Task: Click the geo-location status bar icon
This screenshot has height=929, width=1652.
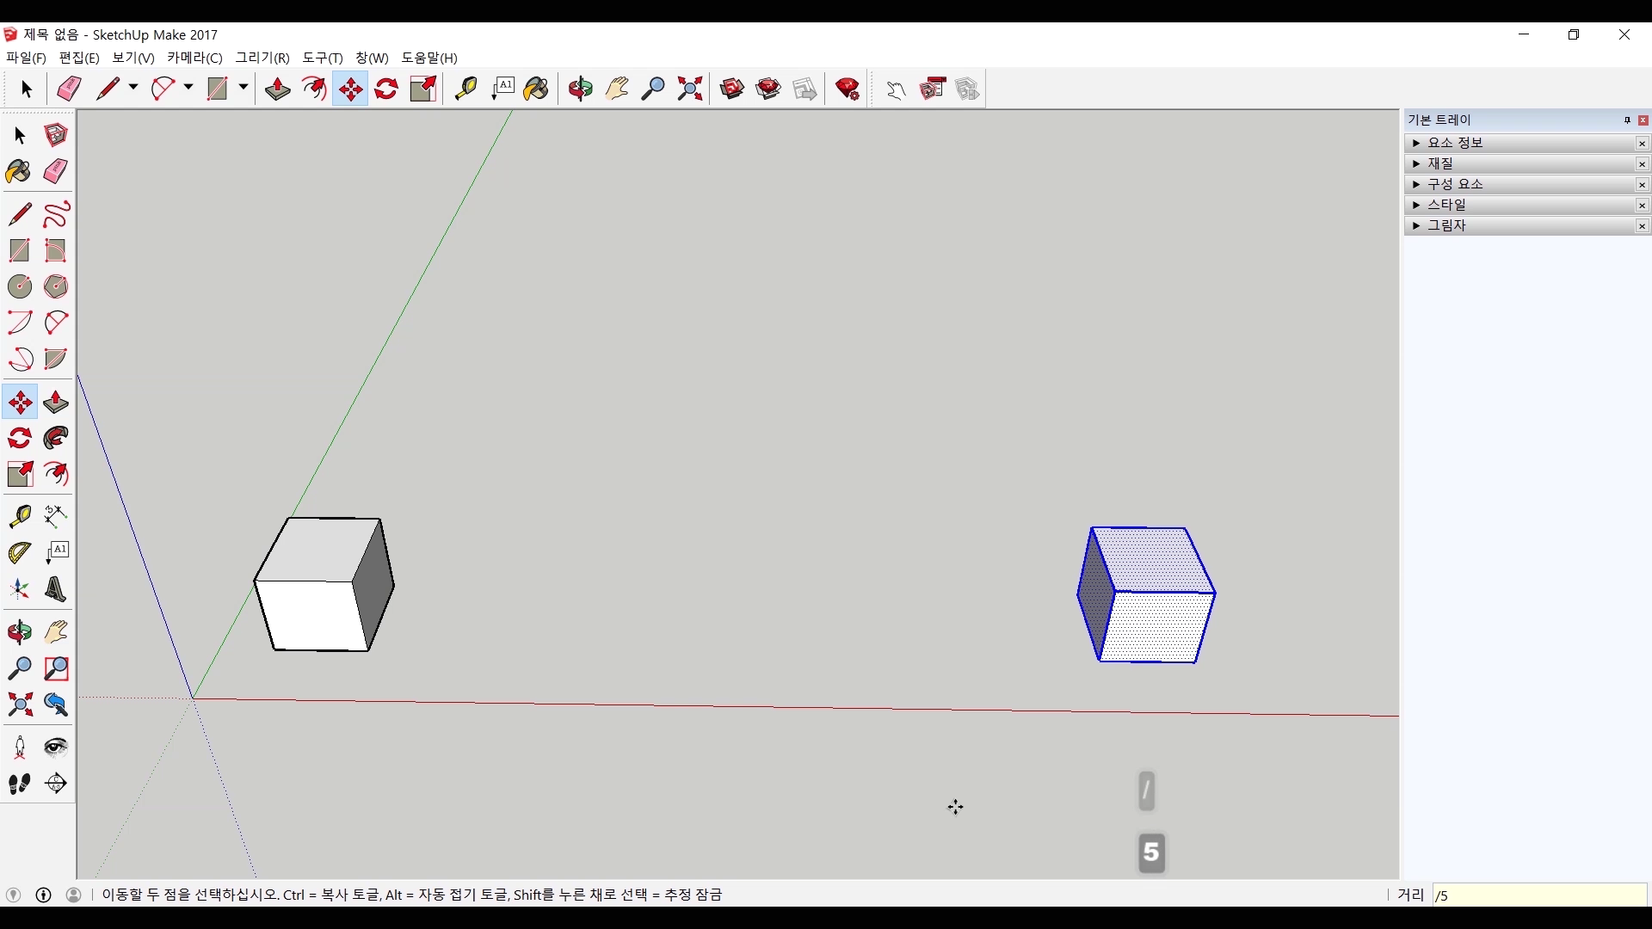Action: point(13,895)
